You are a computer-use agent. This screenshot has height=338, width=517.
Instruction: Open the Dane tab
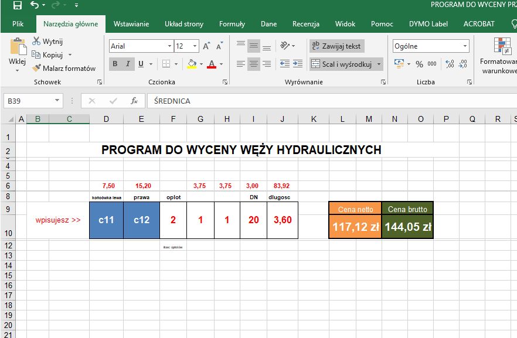pyautogui.click(x=268, y=23)
